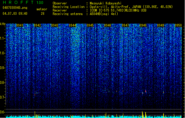The image size is (185, 118).
Task: Click the 0950 time marker
Action: tap(178, 25)
